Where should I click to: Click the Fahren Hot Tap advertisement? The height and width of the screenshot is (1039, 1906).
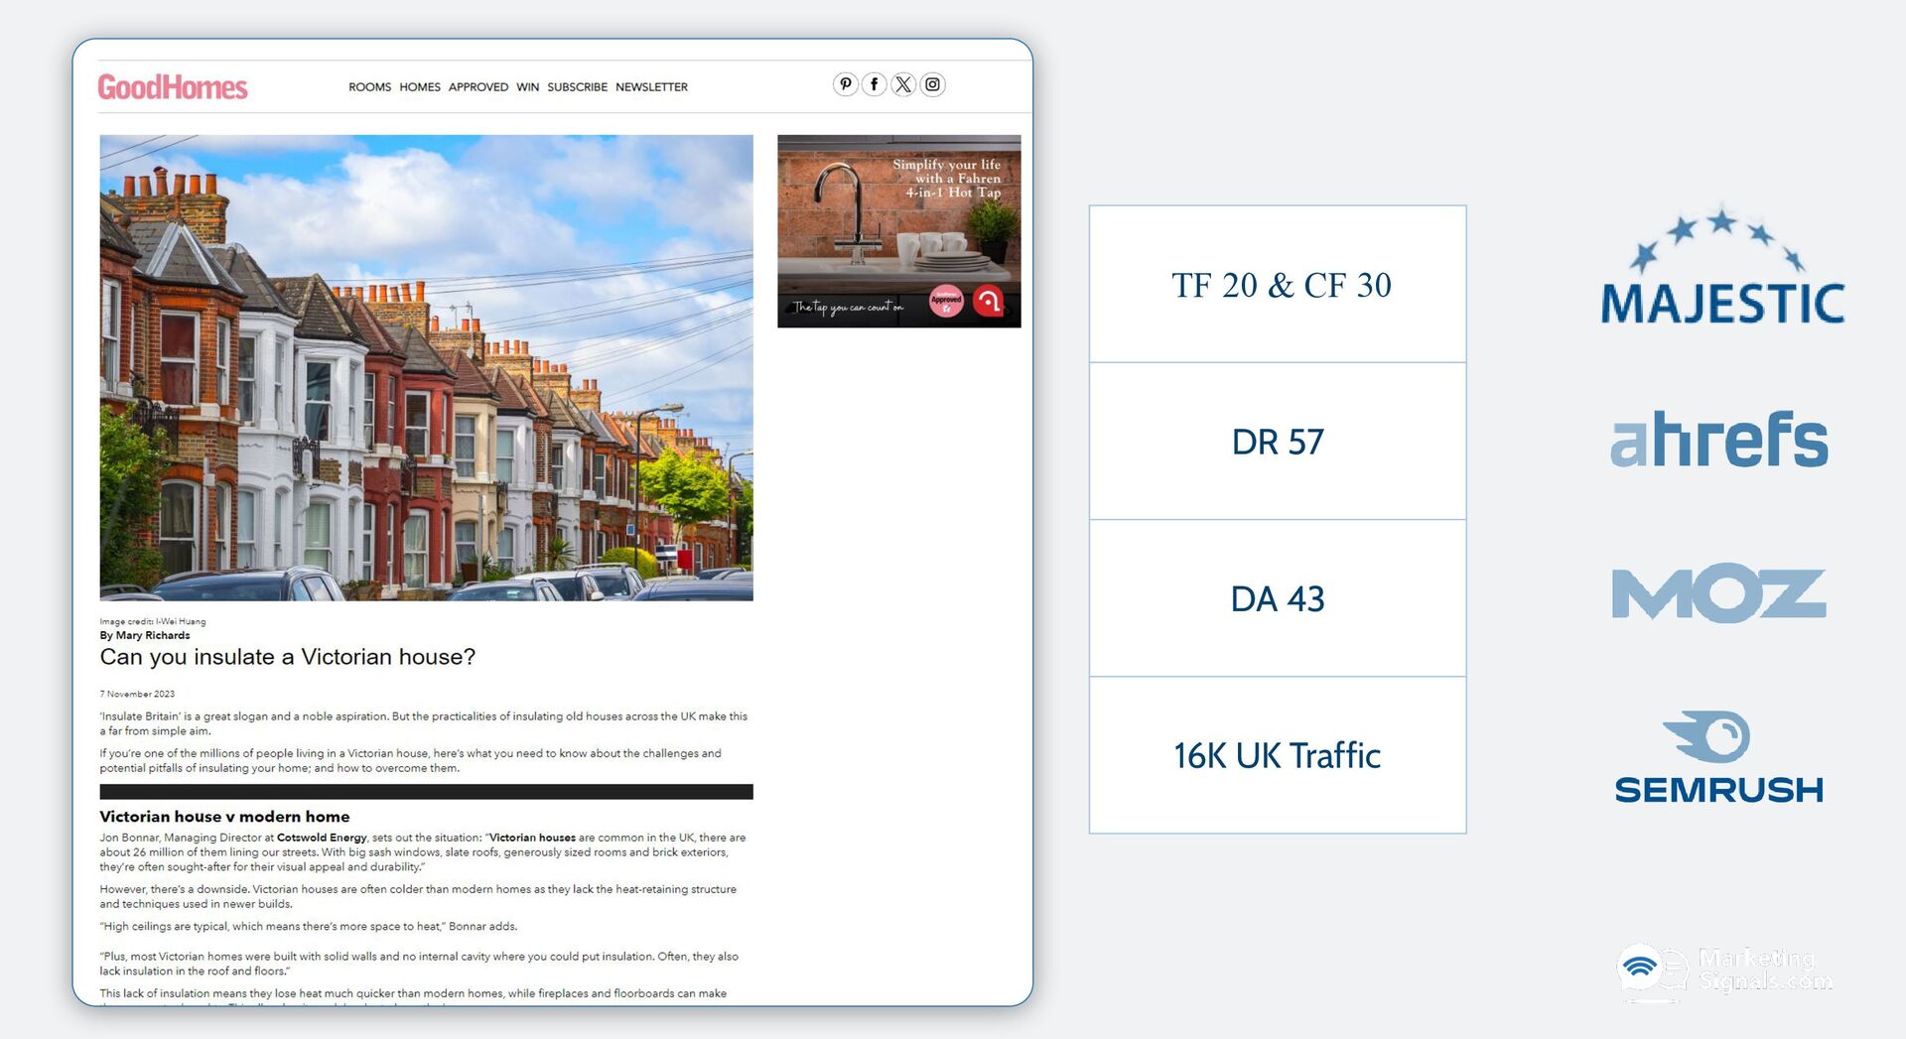coord(899,231)
